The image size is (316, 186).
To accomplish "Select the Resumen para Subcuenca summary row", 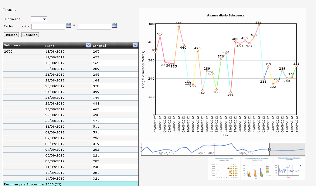I will pos(70,184).
